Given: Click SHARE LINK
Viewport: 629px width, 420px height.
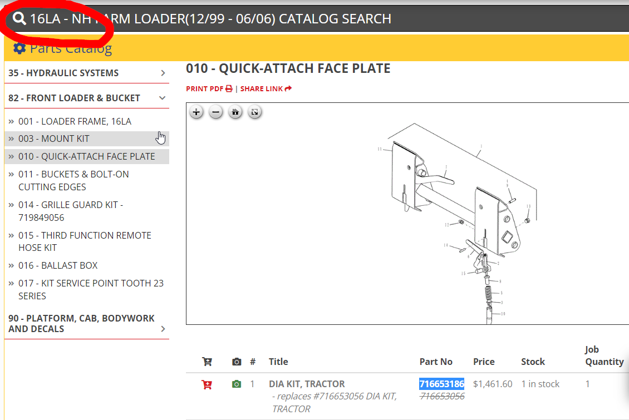Looking at the screenshot, I should [x=266, y=88].
